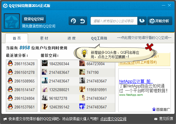Click recently analyzed number 2861153428
The width and height of the screenshot is (176, 124).
(x=25, y=64)
